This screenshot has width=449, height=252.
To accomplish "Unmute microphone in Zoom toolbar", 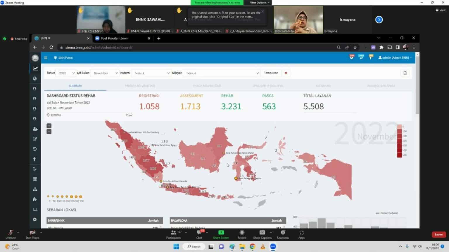I will tap(11, 234).
